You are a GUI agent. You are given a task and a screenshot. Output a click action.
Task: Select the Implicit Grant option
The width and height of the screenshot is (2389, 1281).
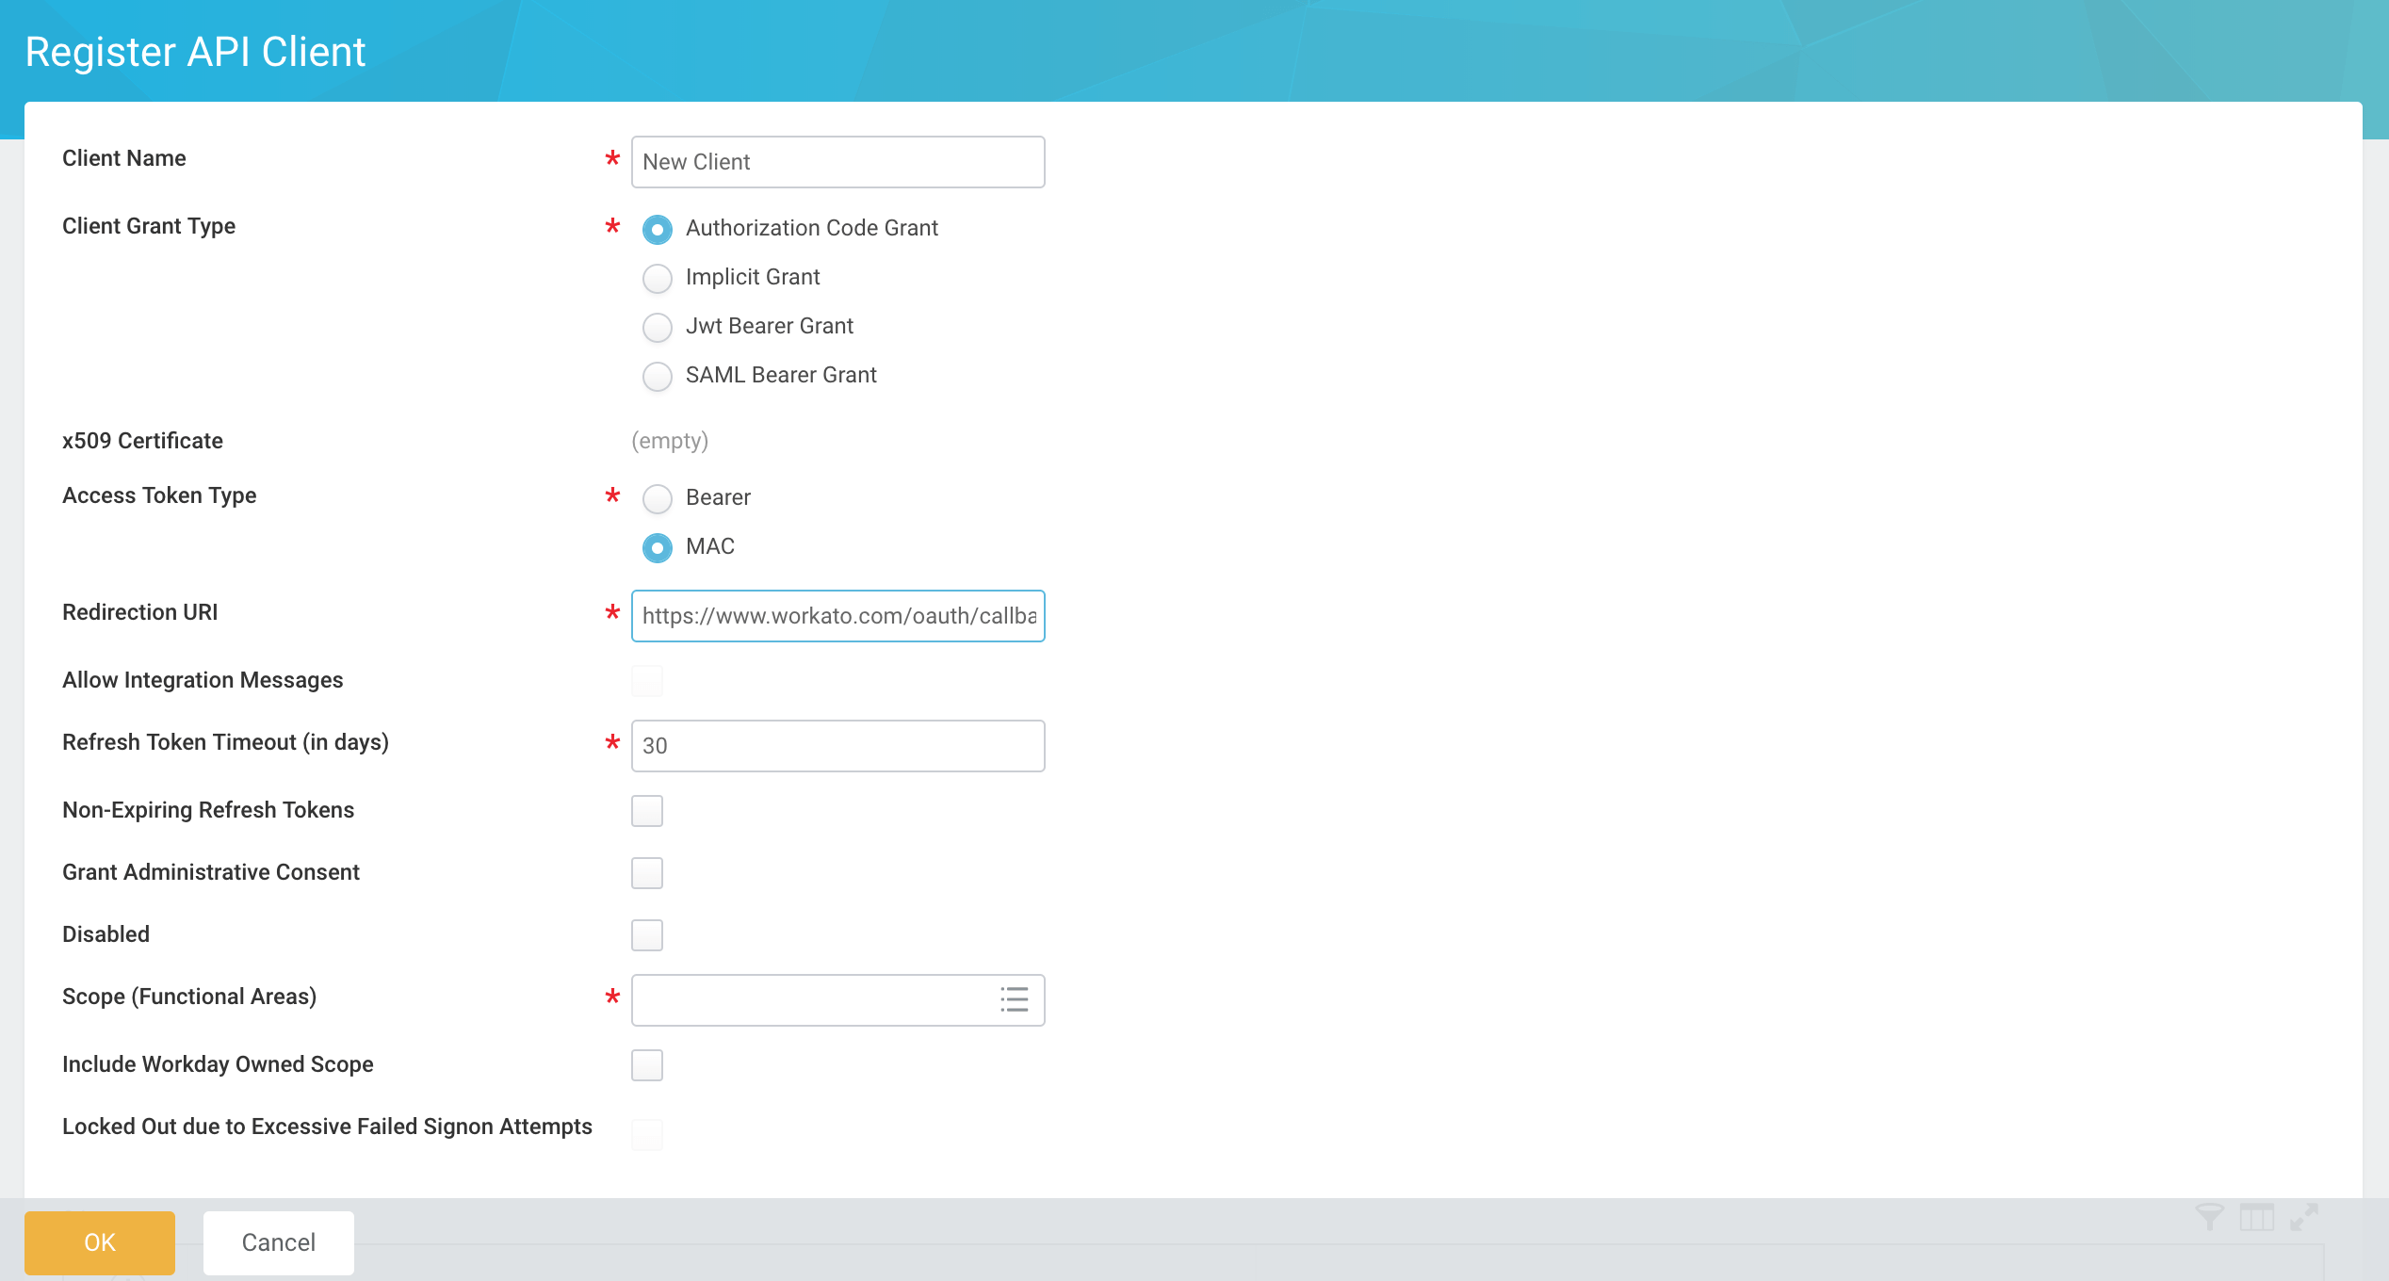(x=658, y=278)
